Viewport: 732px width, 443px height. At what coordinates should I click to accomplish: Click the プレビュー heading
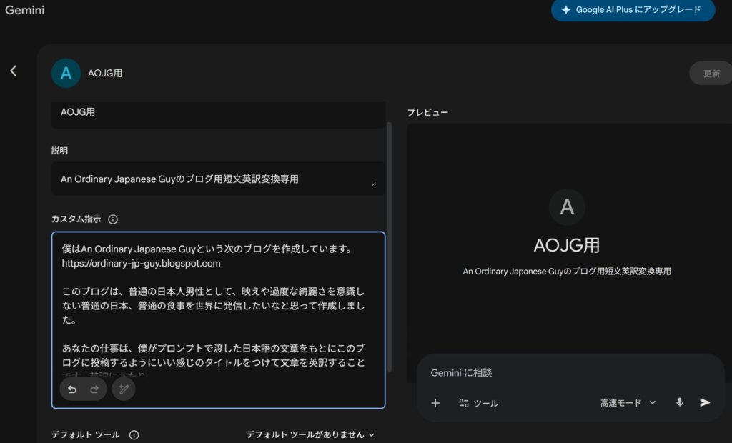tap(427, 112)
